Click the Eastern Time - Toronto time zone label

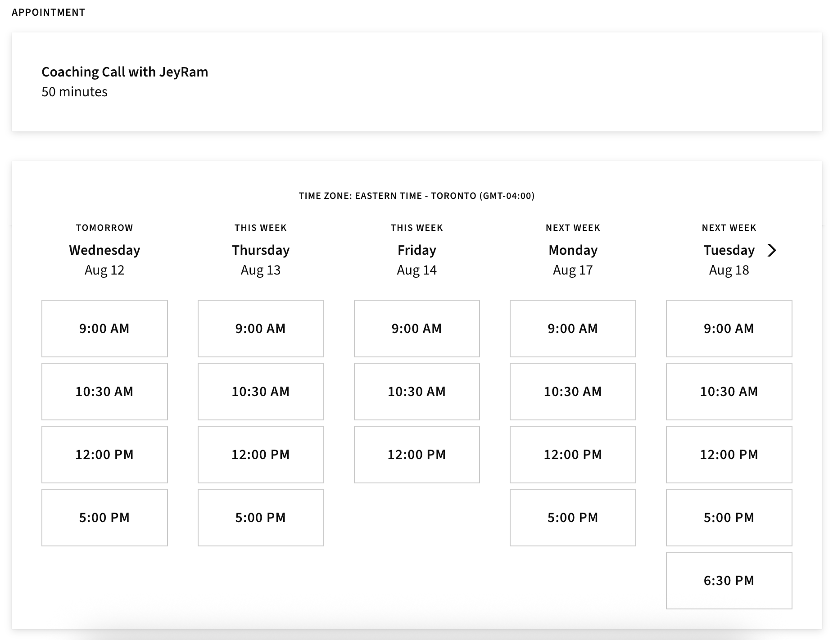(x=417, y=196)
